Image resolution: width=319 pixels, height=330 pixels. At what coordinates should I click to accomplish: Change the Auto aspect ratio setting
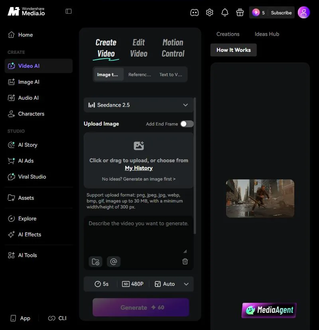pos(165,284)
